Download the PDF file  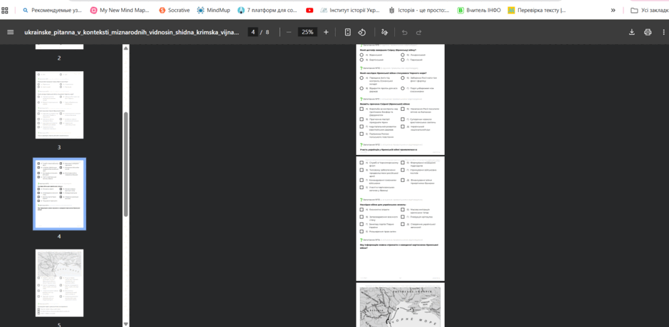click(632, 32)
